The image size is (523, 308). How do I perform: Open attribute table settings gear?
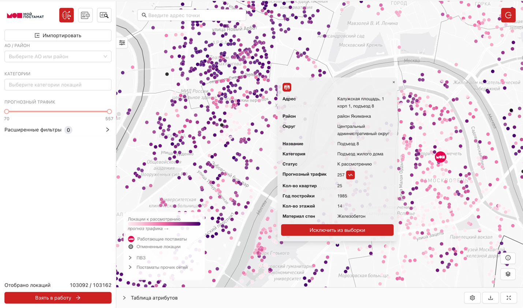(472, 298)
